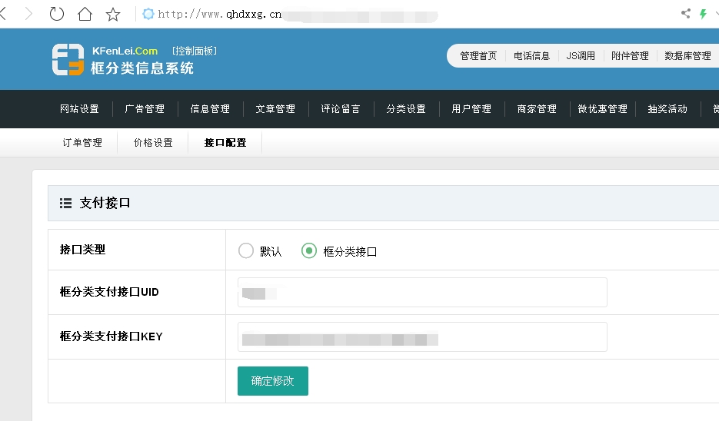The height and width of the screenshot is (421, 719).
Task: Open the 用户管理 menu
Action: click(x=471, y=109)
